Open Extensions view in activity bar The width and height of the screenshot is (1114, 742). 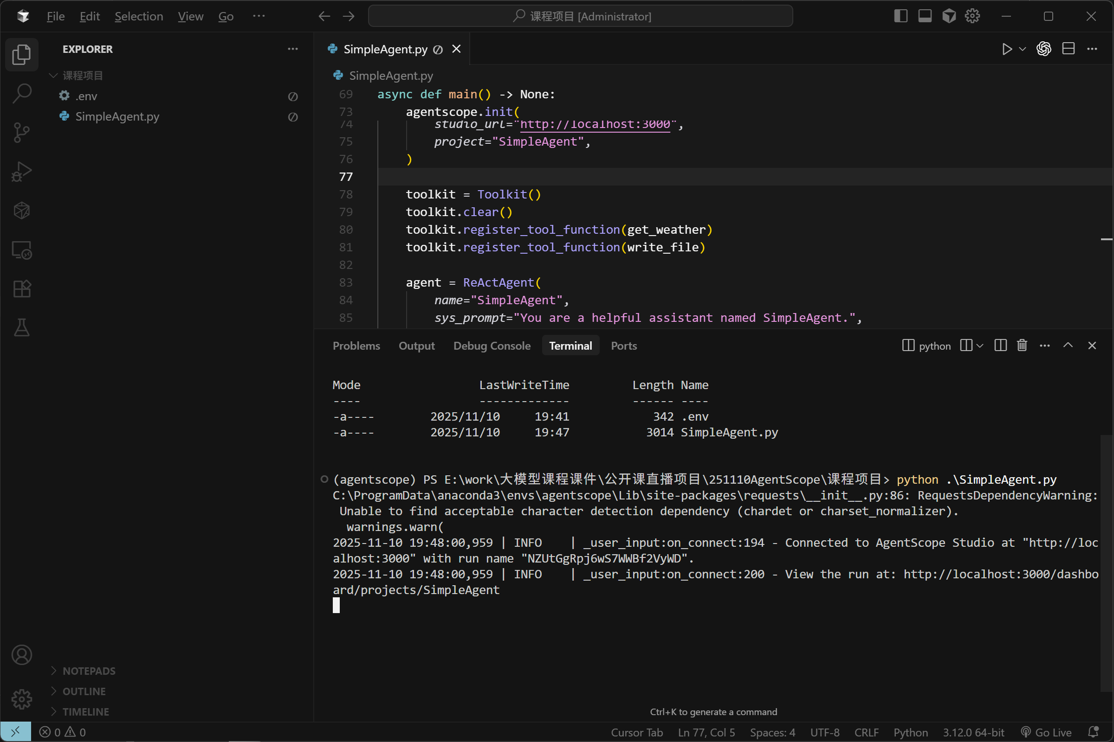(x=21, y=288)
